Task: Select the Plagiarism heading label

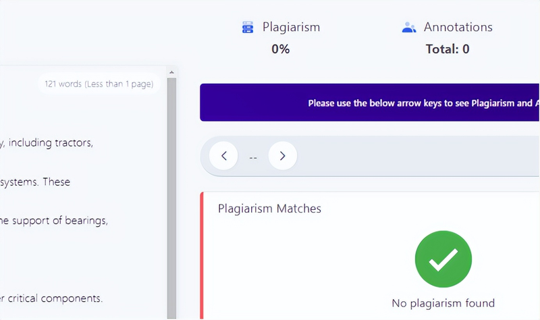Action: [291, 28]
